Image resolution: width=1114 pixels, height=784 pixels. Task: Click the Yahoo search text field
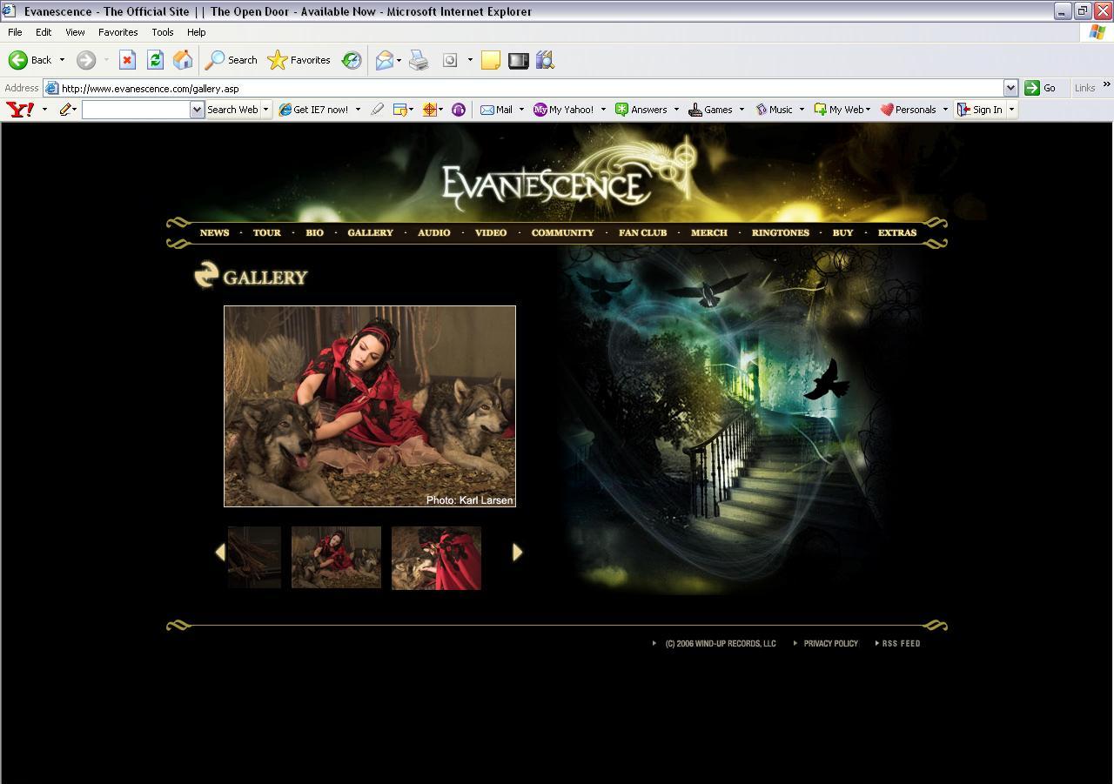136,110
